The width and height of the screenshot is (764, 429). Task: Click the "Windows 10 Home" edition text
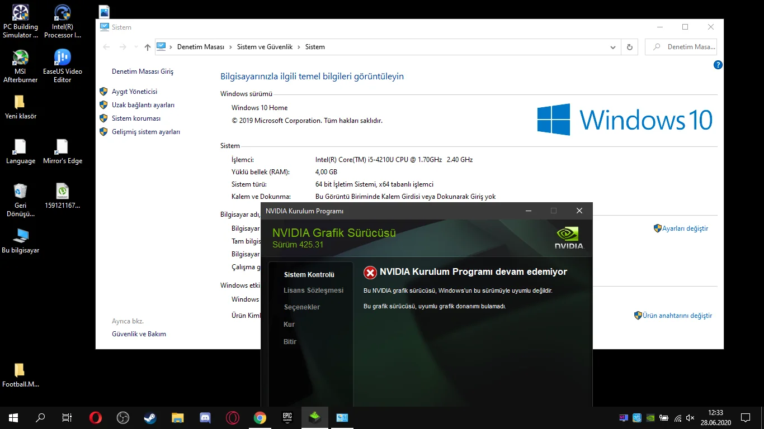tap(260, 108)
